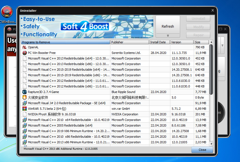The height and width of the screenshot is (162, 240).
Task: Click the PC Win Booster Free icon
Action: click(25, 53)
